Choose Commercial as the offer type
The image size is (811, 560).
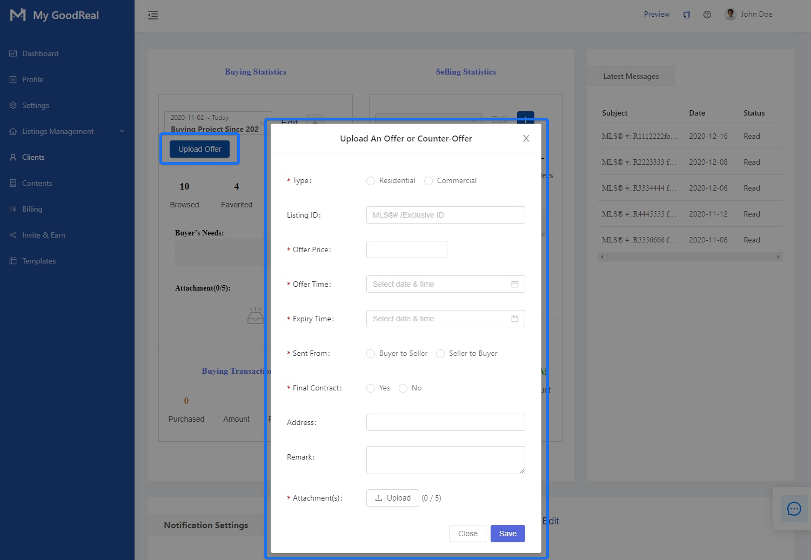pyautogui.click(x=428, y=181)
